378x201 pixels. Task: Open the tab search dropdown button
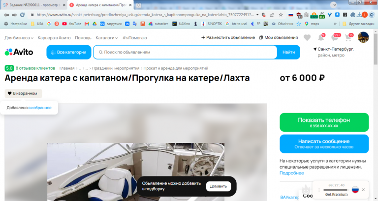coord(333,5)
